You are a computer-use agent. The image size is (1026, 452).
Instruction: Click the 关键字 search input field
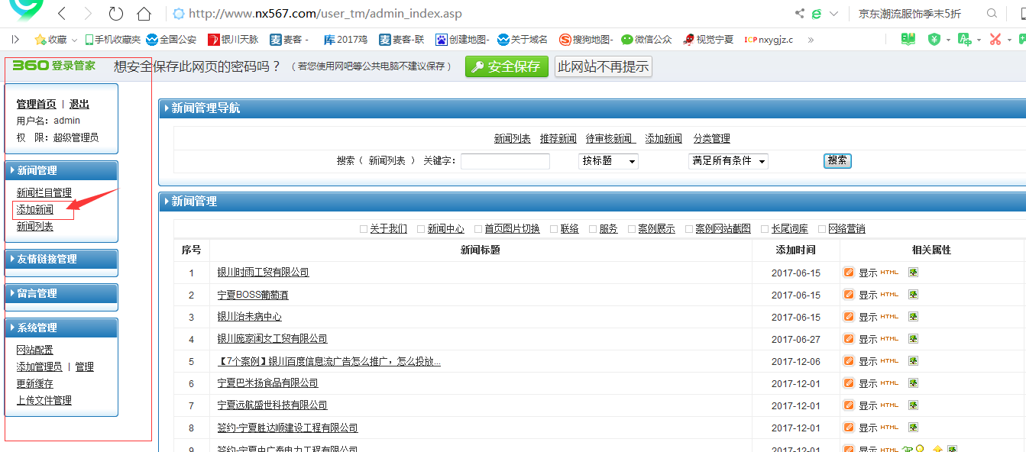(x=505, y=161)
